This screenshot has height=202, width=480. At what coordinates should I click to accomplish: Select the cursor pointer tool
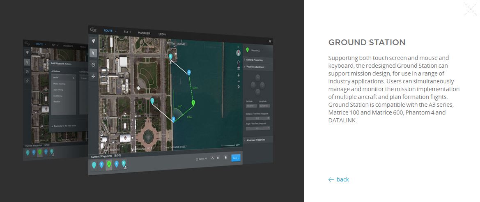tap(94, 53)
